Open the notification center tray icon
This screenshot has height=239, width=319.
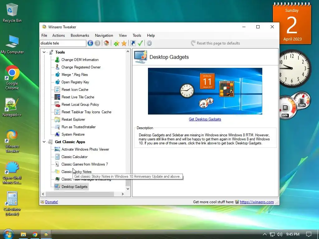click(309, 234)
